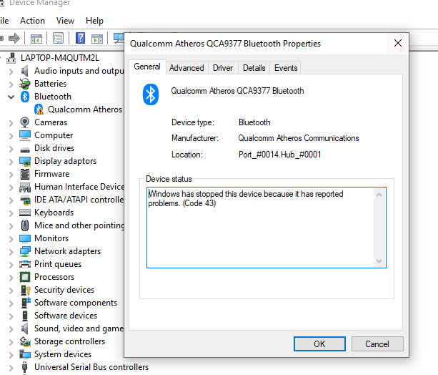Click the Firmware chip icon
The image size is (438, 375).
point(25,174)
